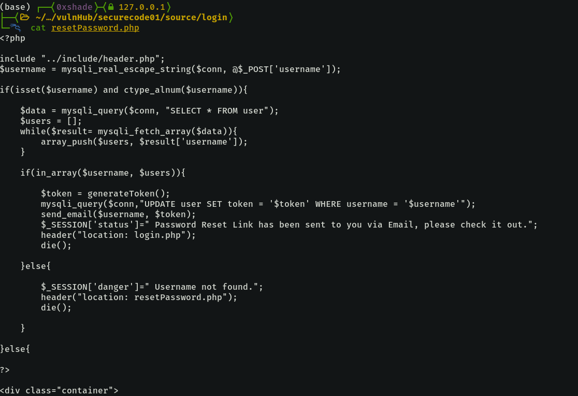The width and height of the screenshot is (578, 396).
Task: Click the underlined resetPassword.php filename
Action: 95,28
